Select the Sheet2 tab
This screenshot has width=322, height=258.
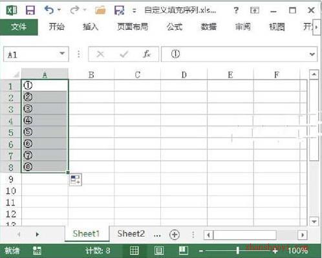pos(131,233)
